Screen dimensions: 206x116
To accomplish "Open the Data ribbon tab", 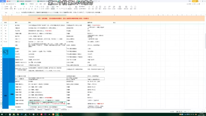I will [40, 4].
